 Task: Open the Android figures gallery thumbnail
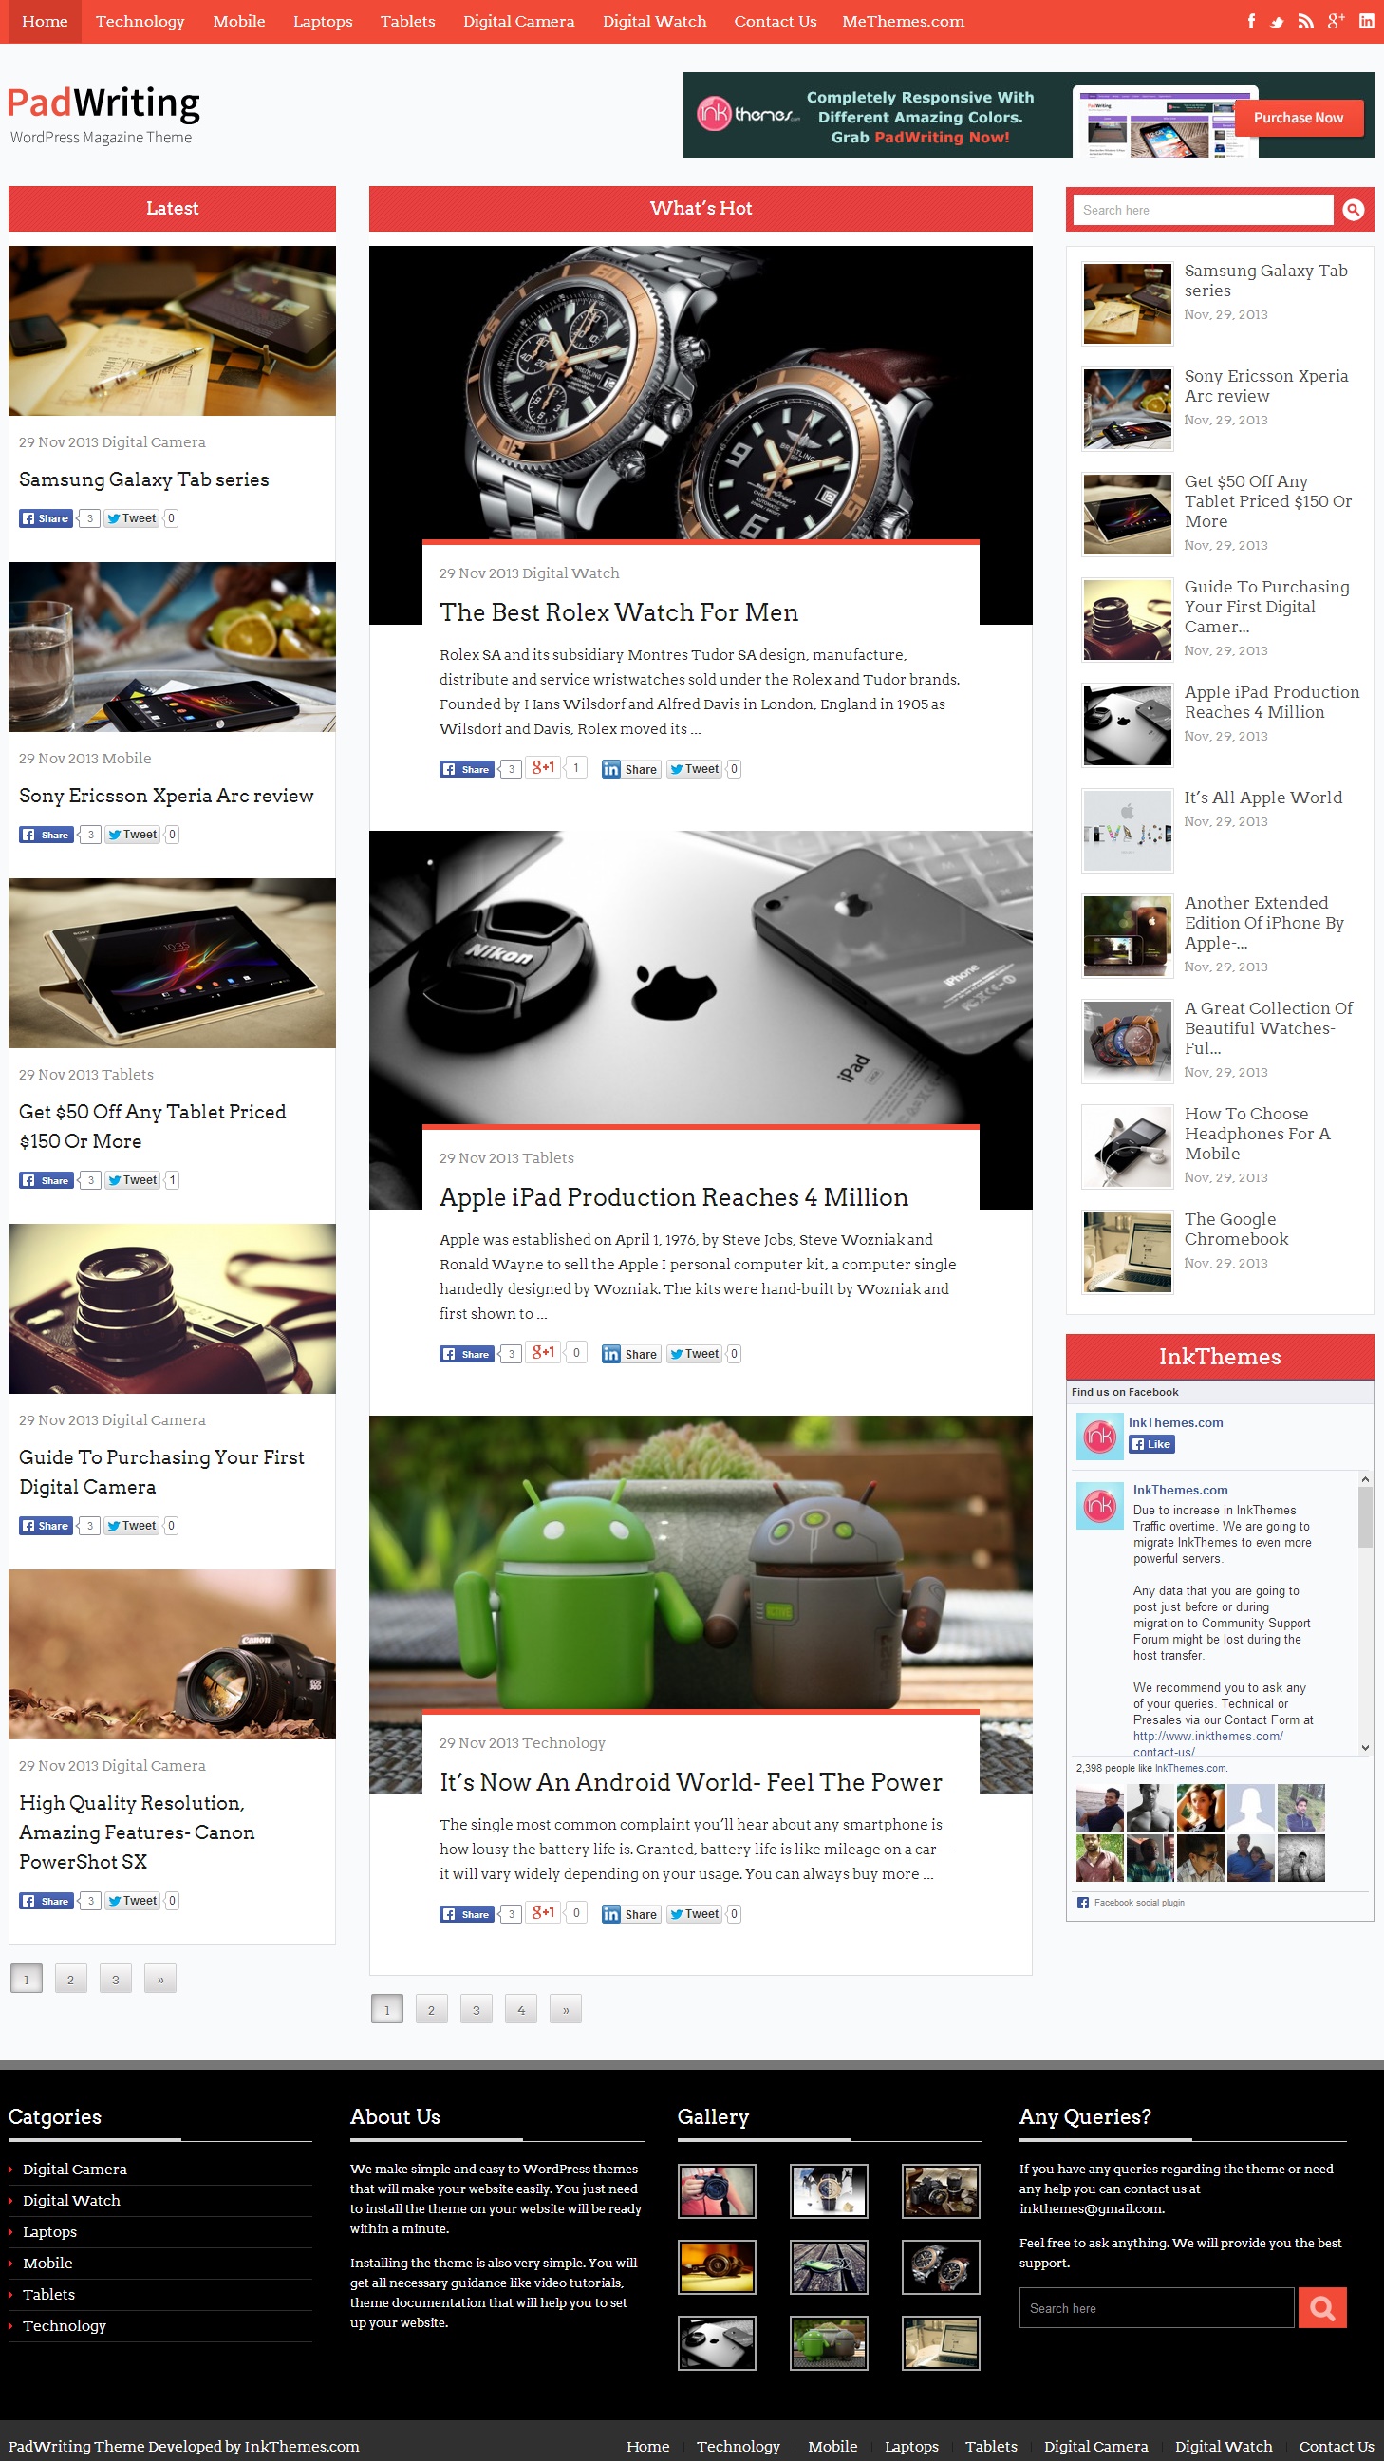(x=829, y=2342)
